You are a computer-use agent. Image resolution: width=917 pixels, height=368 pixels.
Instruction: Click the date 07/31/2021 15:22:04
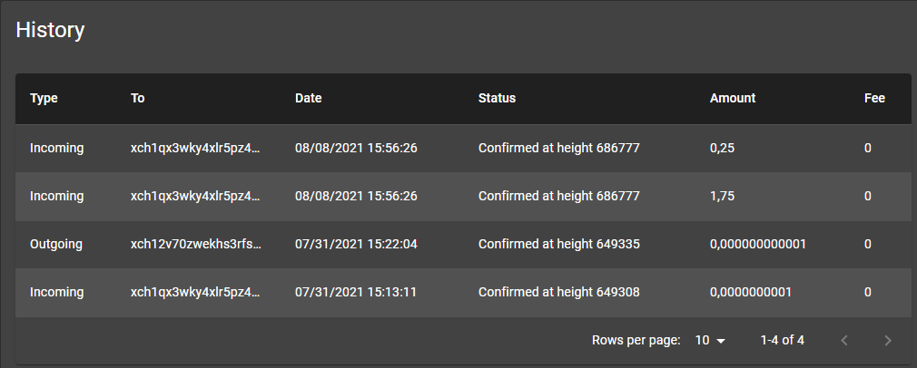tap(356, 244)
